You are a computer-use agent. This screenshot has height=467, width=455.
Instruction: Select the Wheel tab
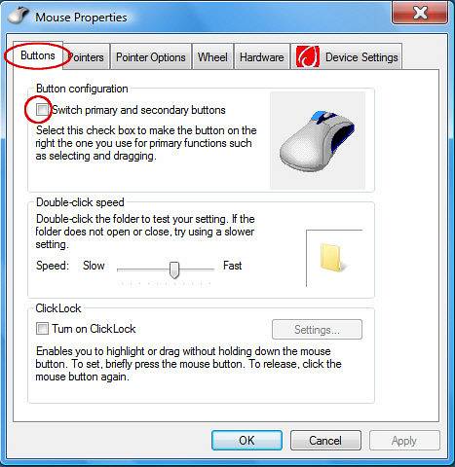pos(212,57)
